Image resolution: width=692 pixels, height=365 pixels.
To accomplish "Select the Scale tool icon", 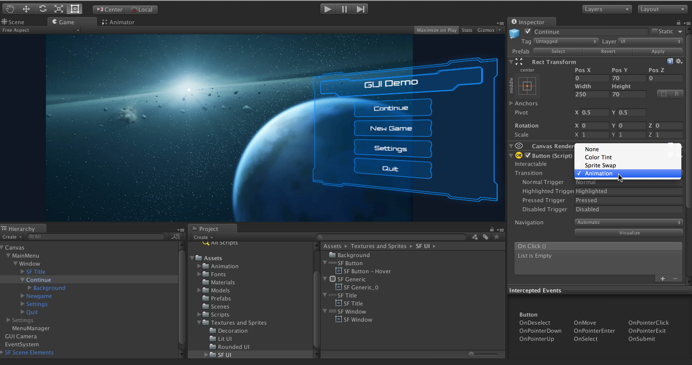I will (59, 9).
